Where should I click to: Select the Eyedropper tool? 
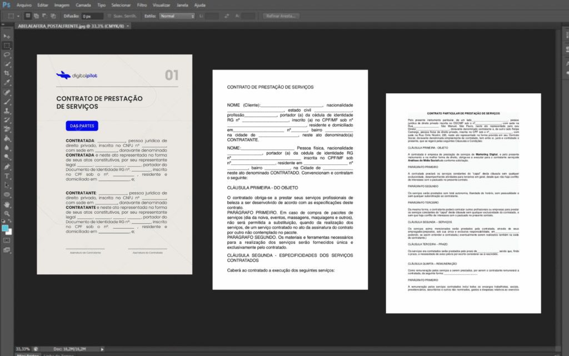click(x=7, y=83)
